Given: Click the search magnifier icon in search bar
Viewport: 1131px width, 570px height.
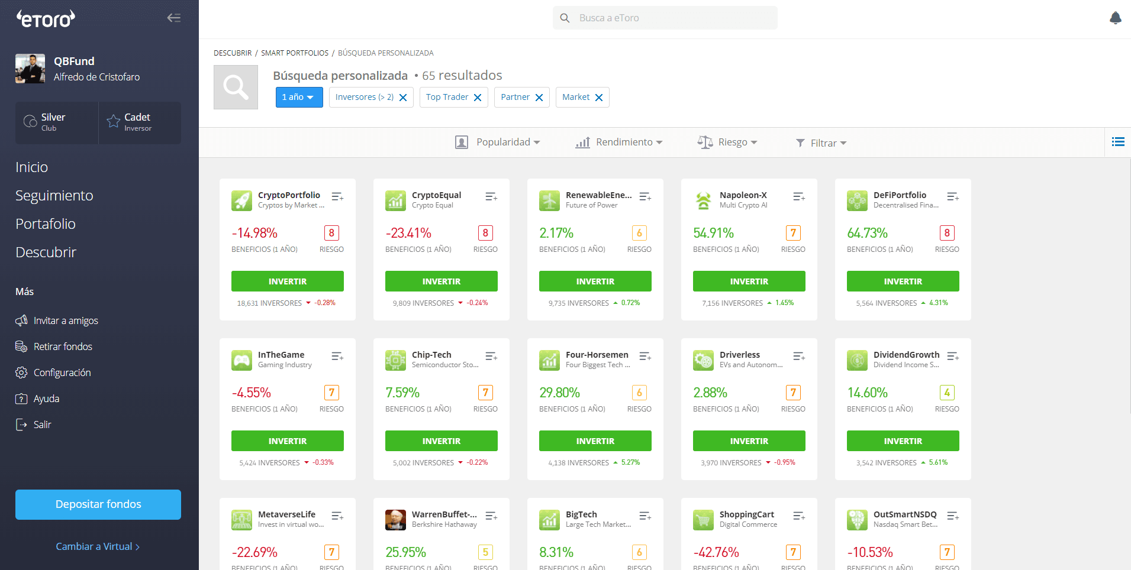Looking at the screenshot, I should [565, 18].
